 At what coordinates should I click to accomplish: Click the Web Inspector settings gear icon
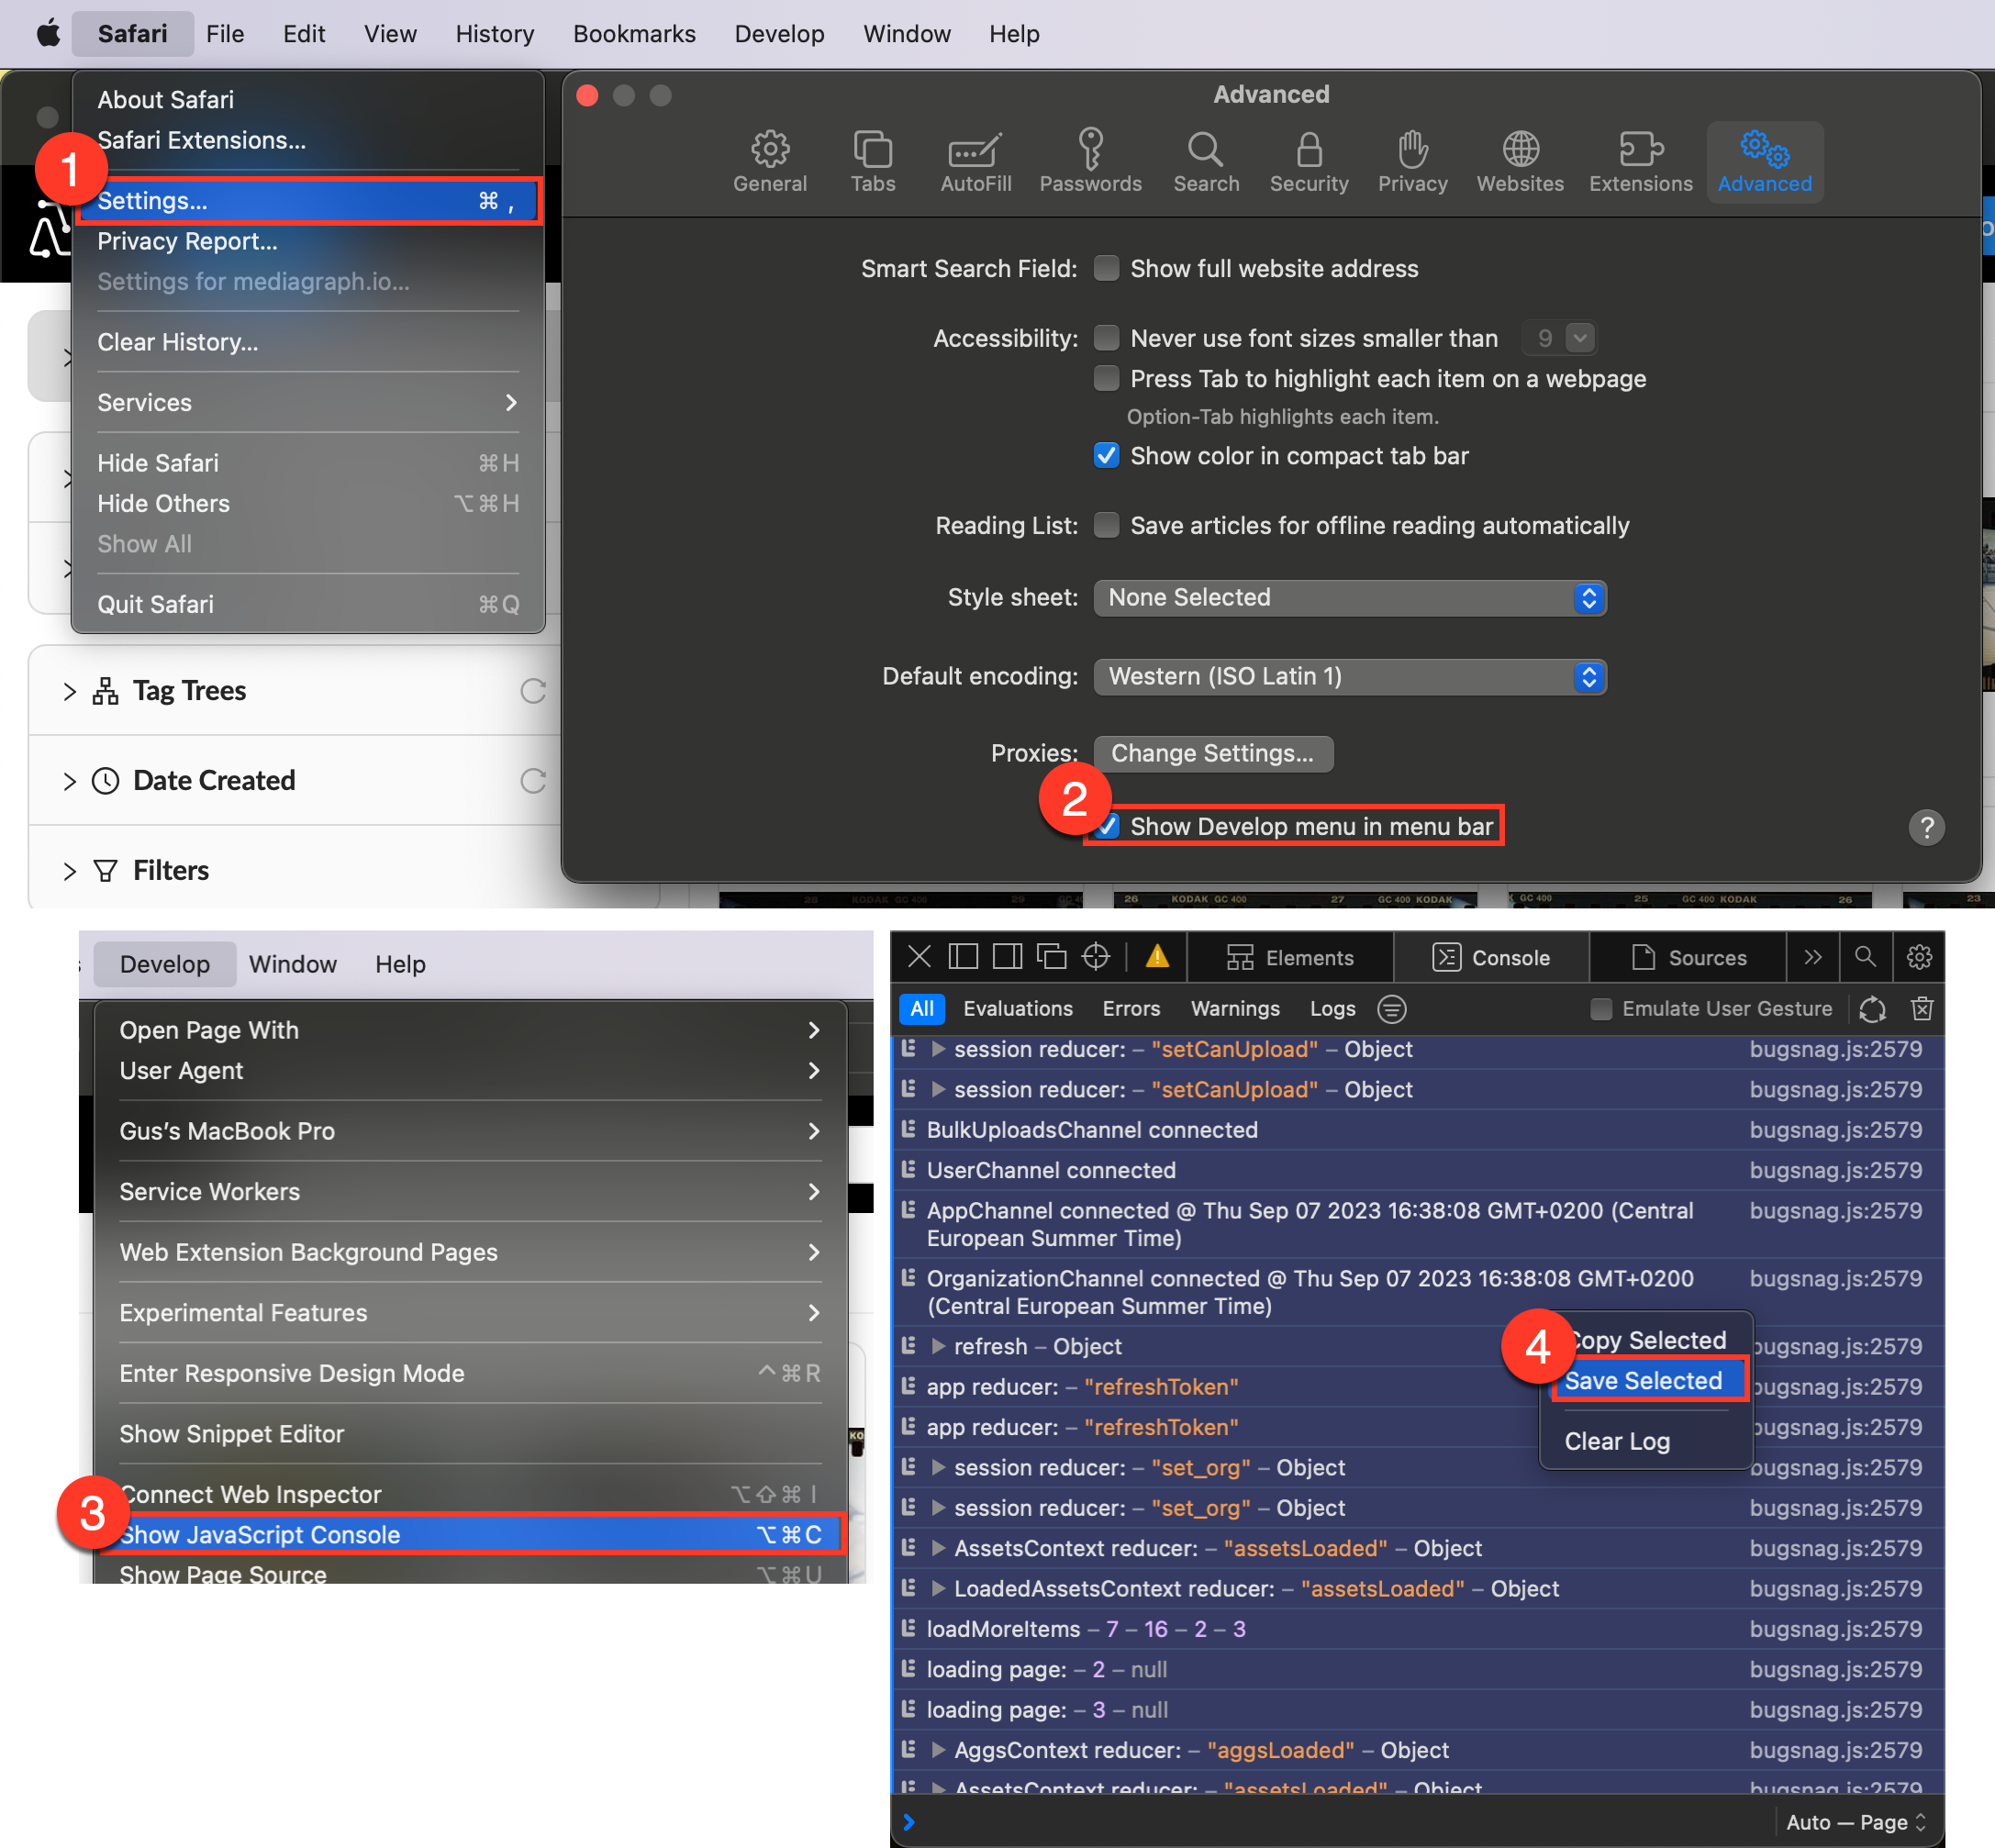tap(1918, 957)
